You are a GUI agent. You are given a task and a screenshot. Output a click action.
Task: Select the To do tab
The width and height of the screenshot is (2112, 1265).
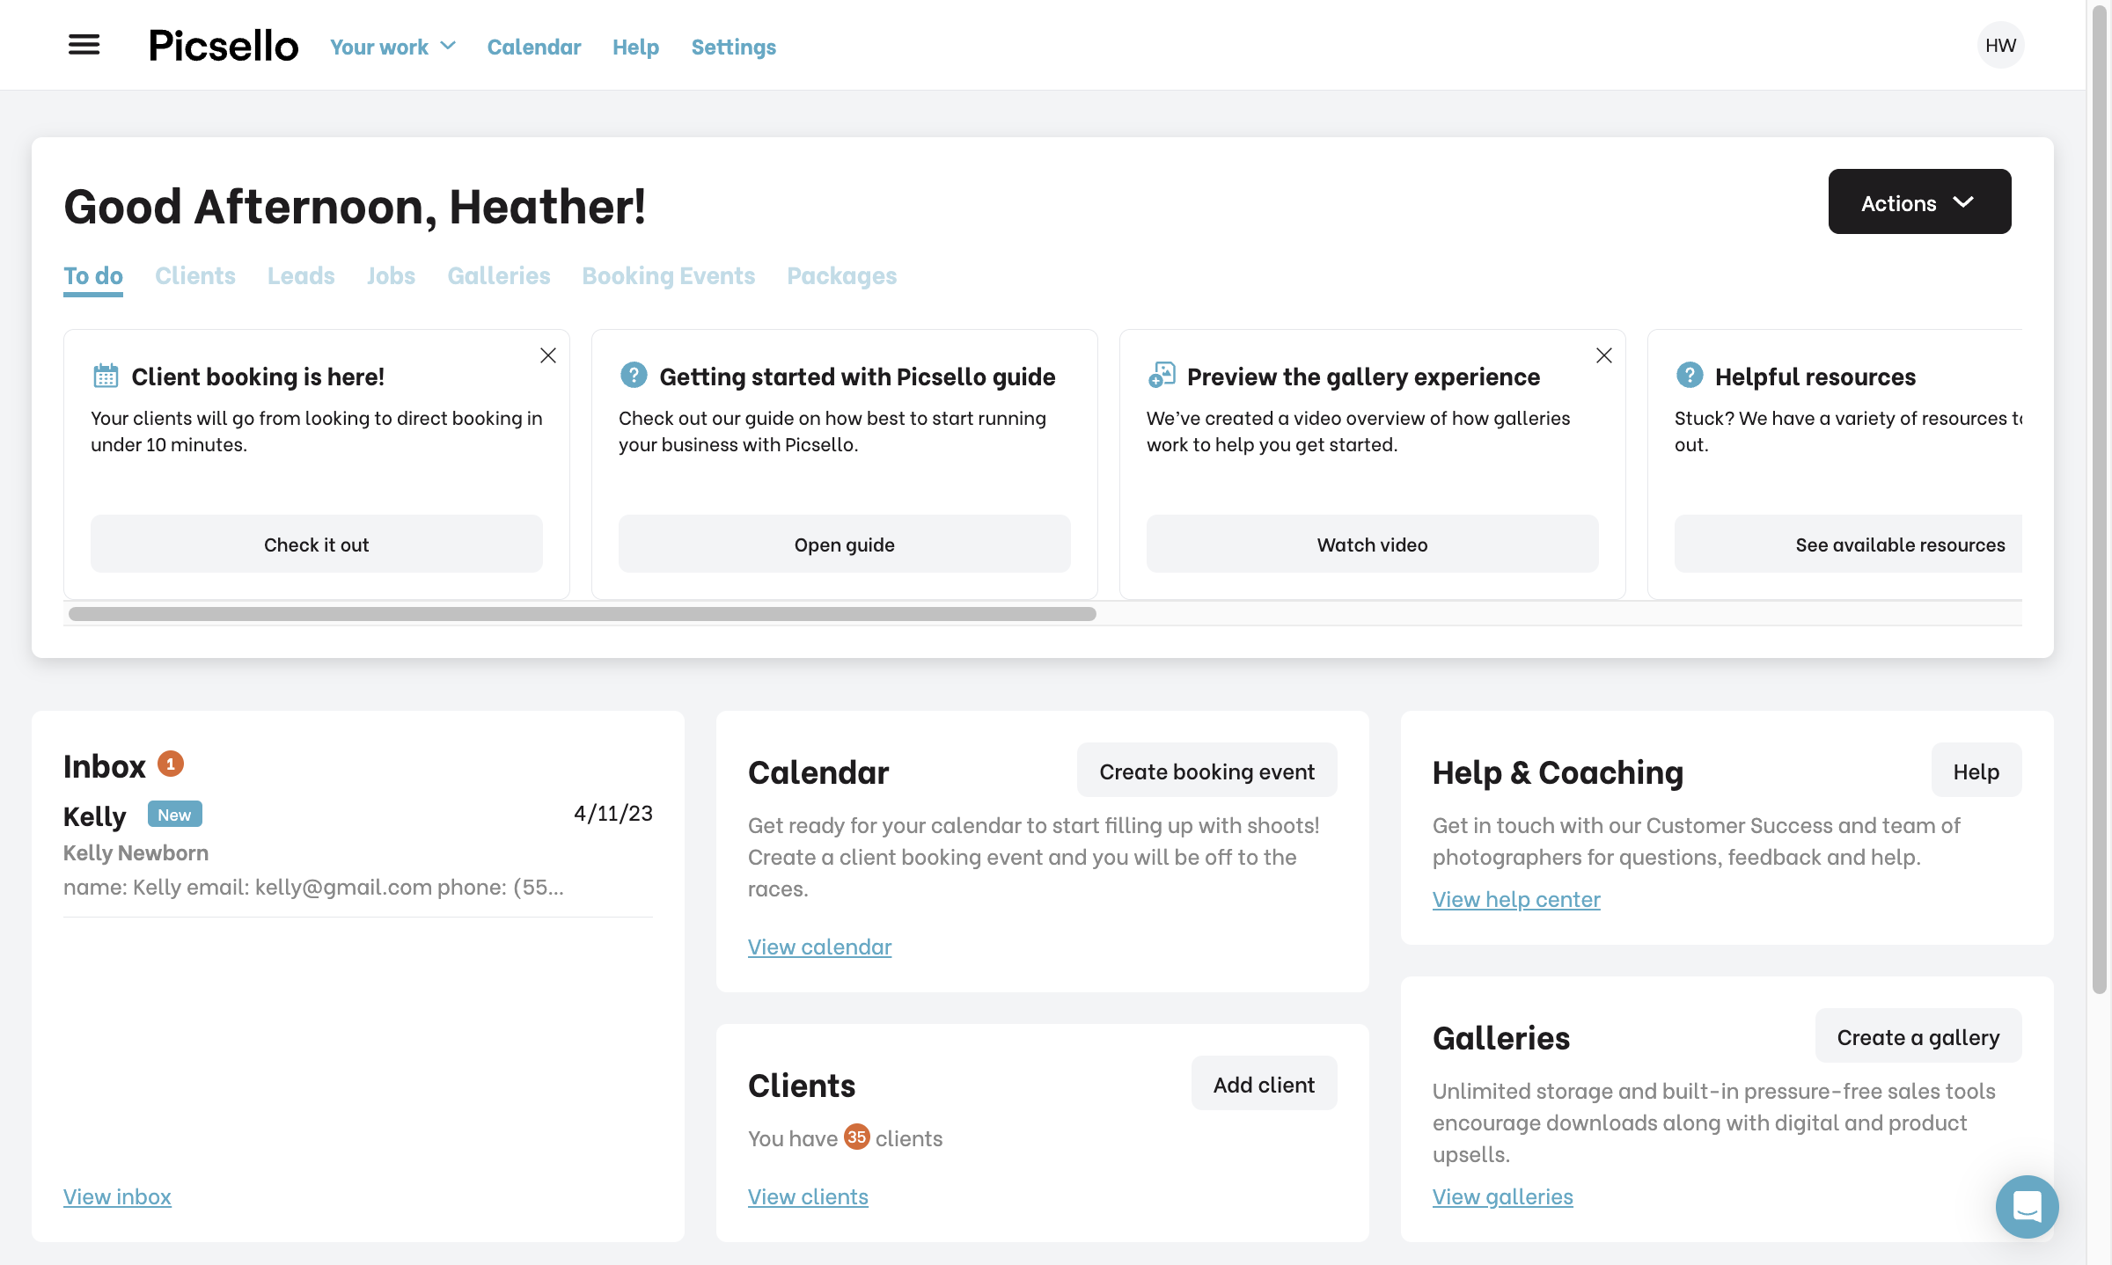[x=92, y=275]
